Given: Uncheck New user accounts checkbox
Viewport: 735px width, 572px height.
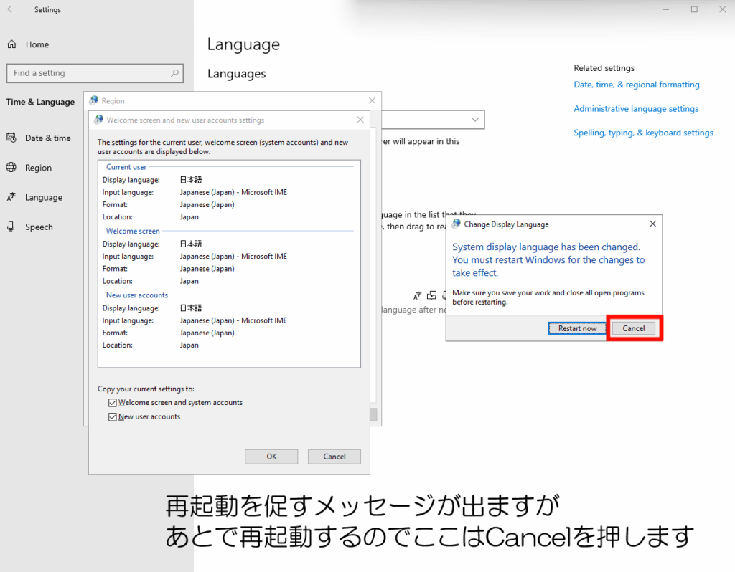Looking at the screenshot, I should point(113,417).
